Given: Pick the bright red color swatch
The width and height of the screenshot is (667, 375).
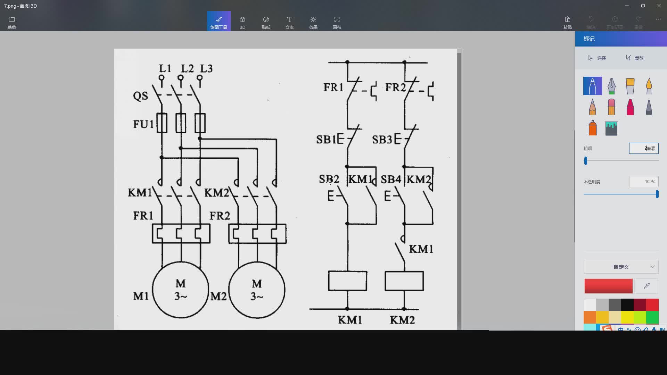Looking at the screenshot, I should pos(652,305).
